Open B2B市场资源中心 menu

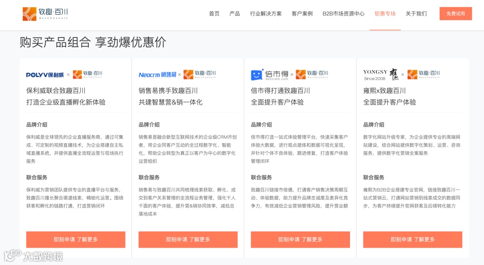[344, 13]
